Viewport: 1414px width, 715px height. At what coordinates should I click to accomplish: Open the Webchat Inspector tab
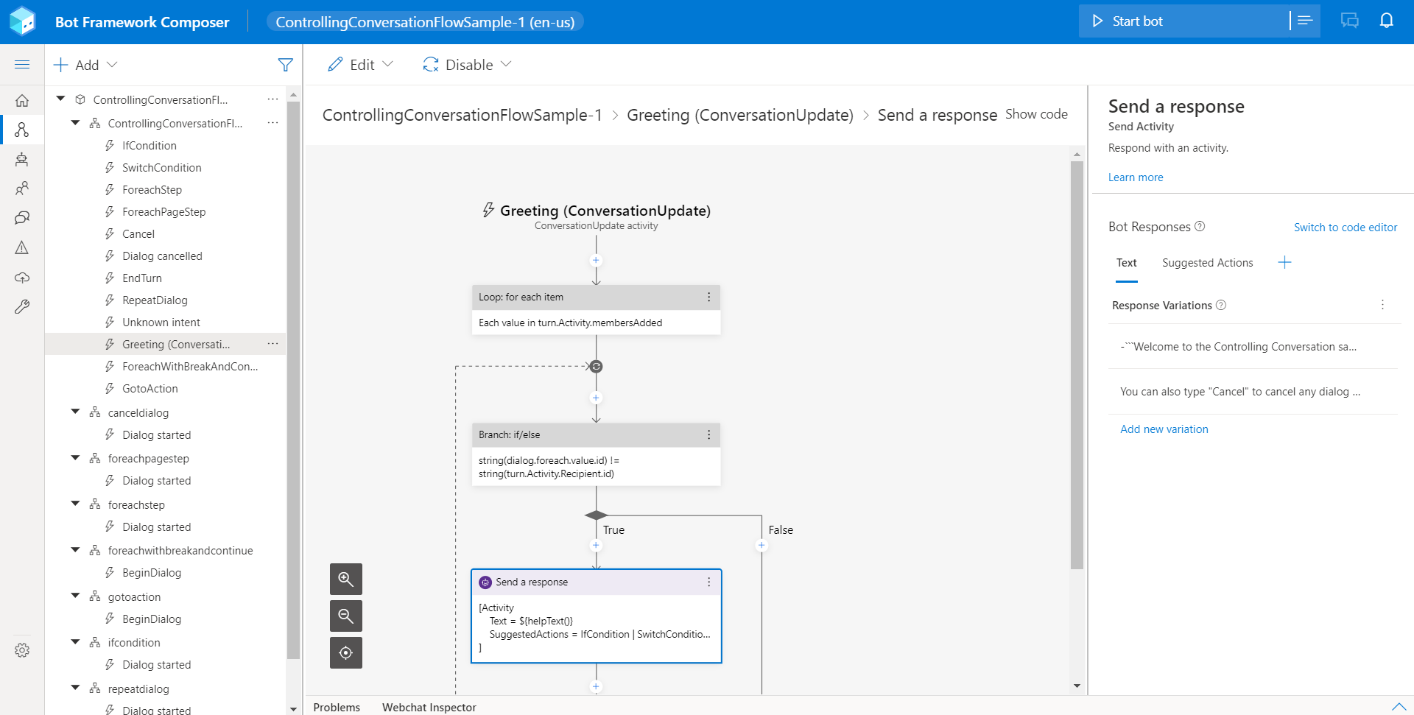[429, 707]
